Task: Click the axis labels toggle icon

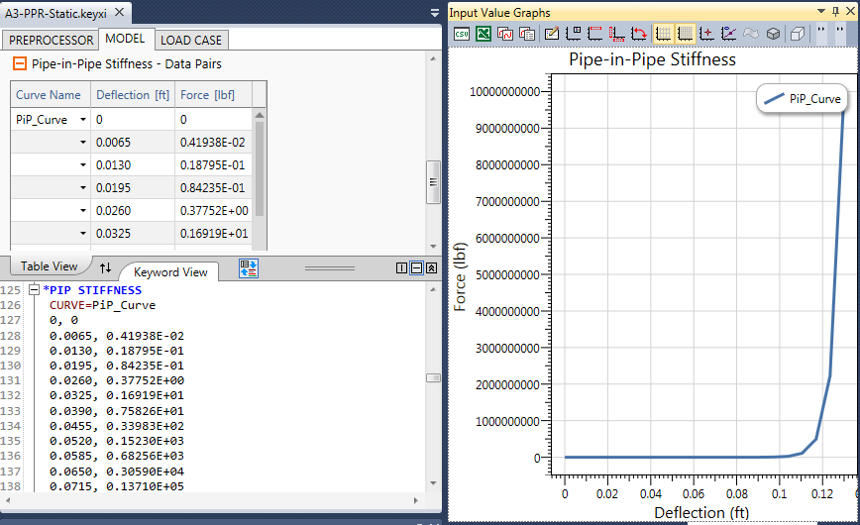Action: pos(616,34)
